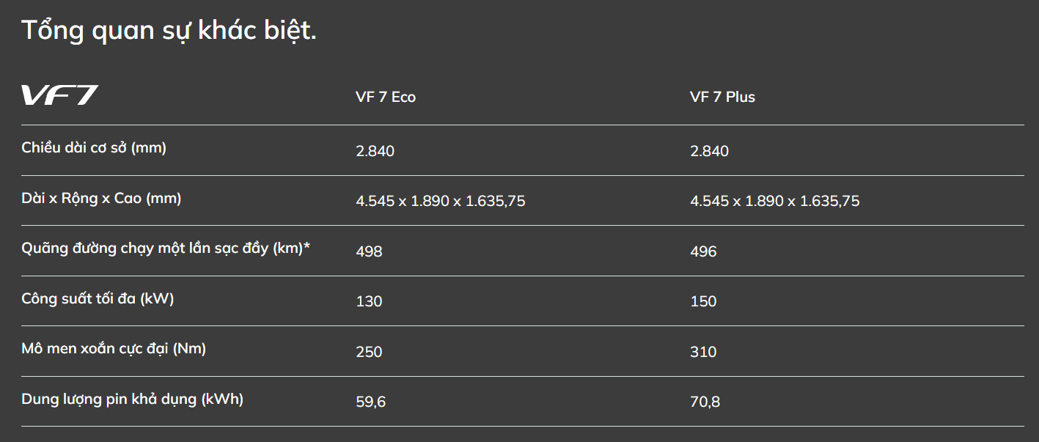The image size is (1039, 442).
Task: Select the VF 7 Eco column header
Action: (x=386, y=97)
